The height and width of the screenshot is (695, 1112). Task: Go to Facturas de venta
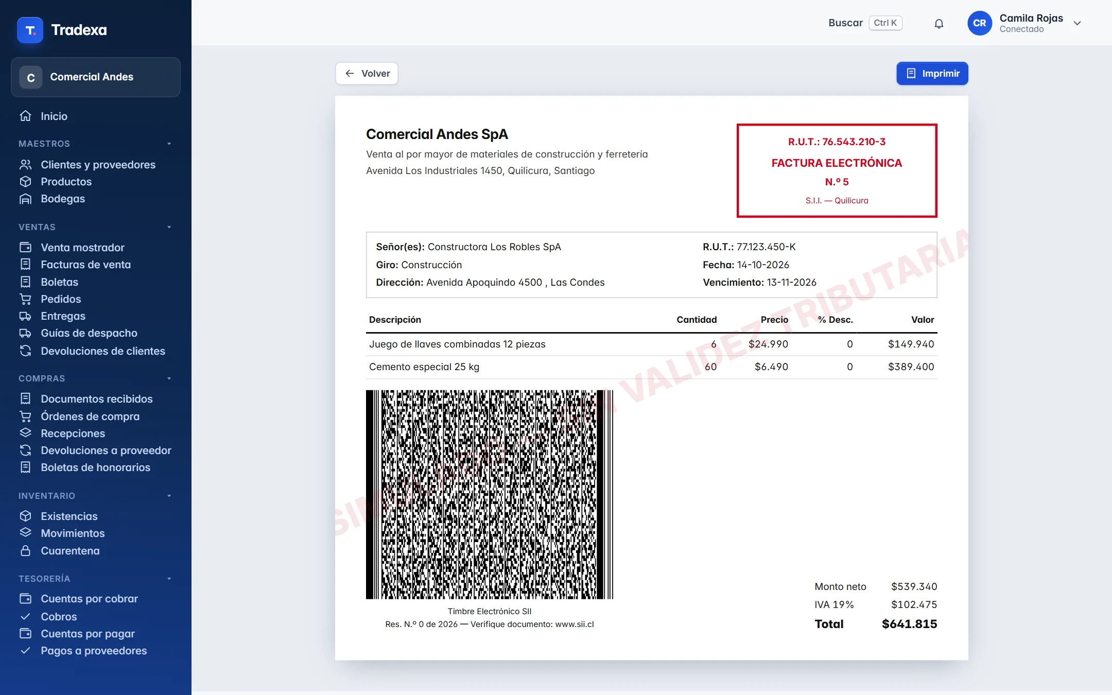pyautogui.click(x=86, y=265)
